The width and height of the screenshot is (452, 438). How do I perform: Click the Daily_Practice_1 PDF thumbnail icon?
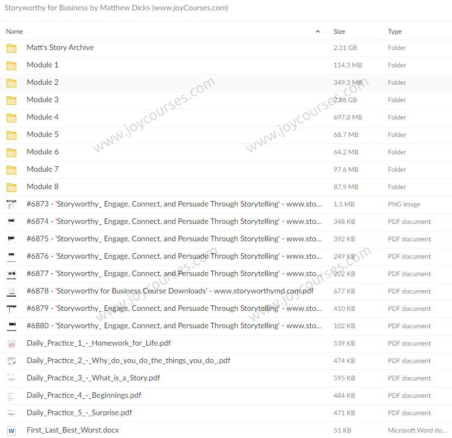pyautogui.click(x=11, y=343)
